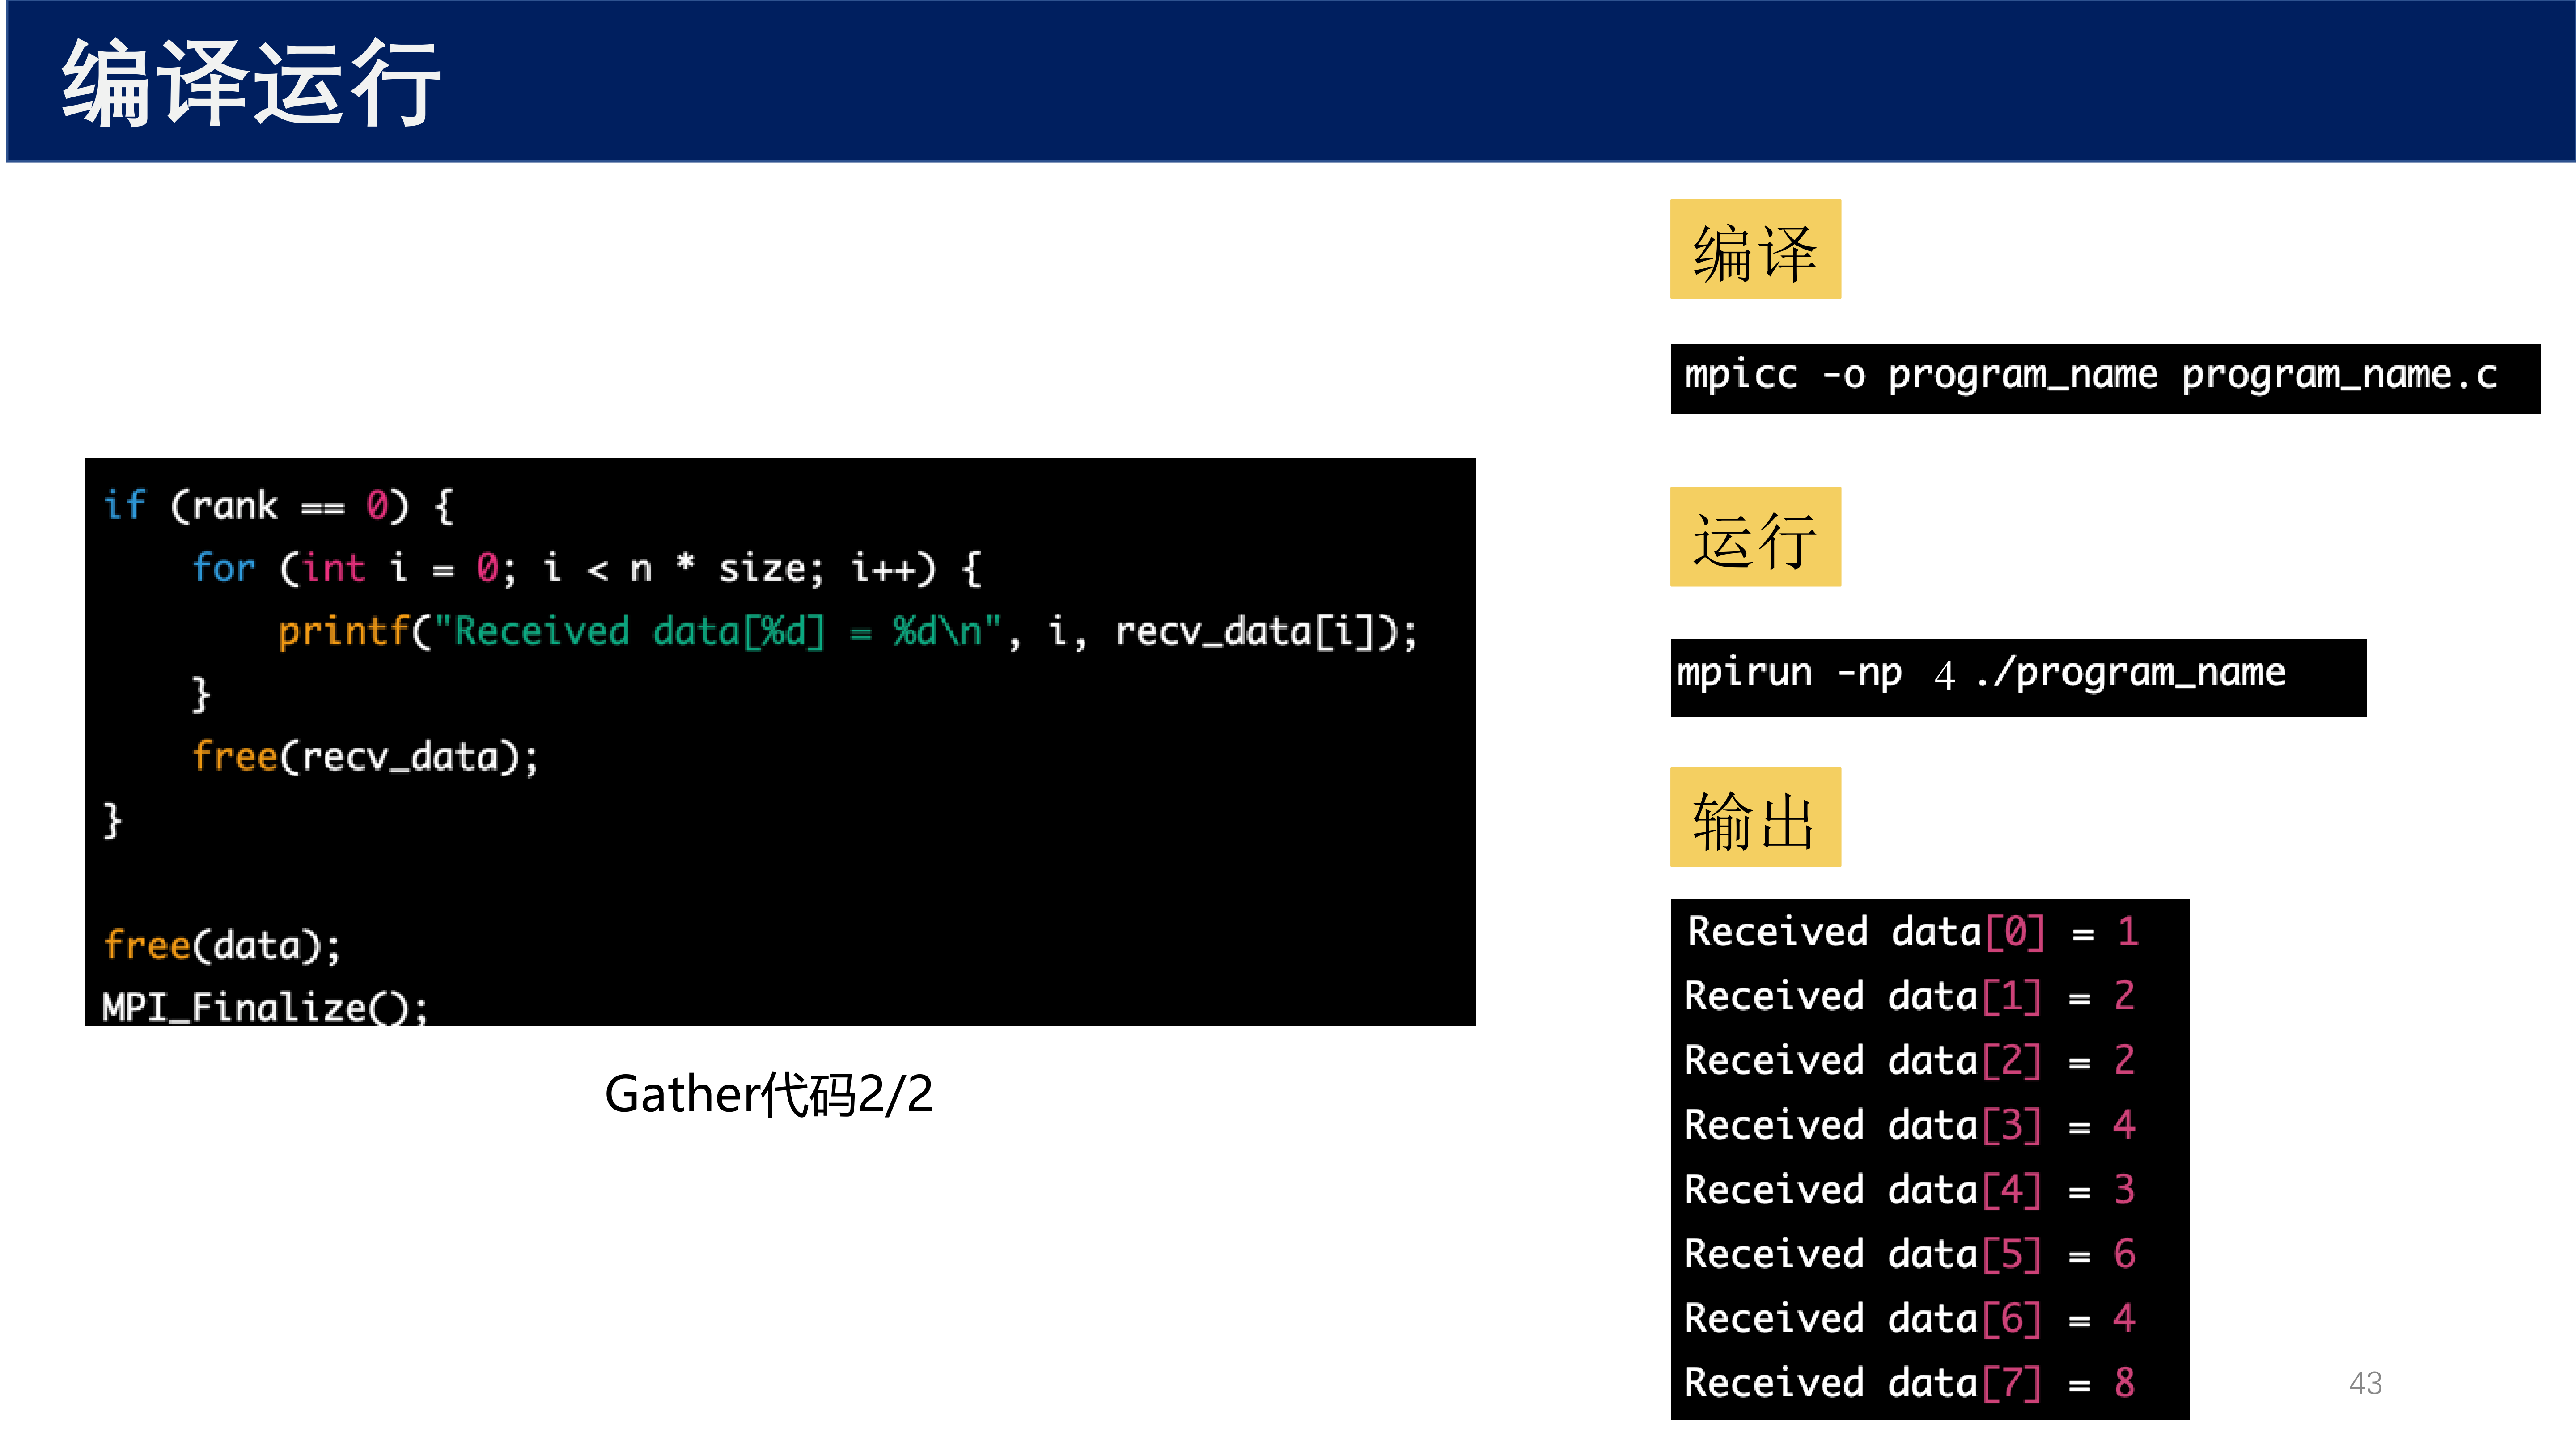The width and height of the screenshot is (2576, 1449).
Task: Select the yellow 输出 label box
Action: (x=1755, y=817)
